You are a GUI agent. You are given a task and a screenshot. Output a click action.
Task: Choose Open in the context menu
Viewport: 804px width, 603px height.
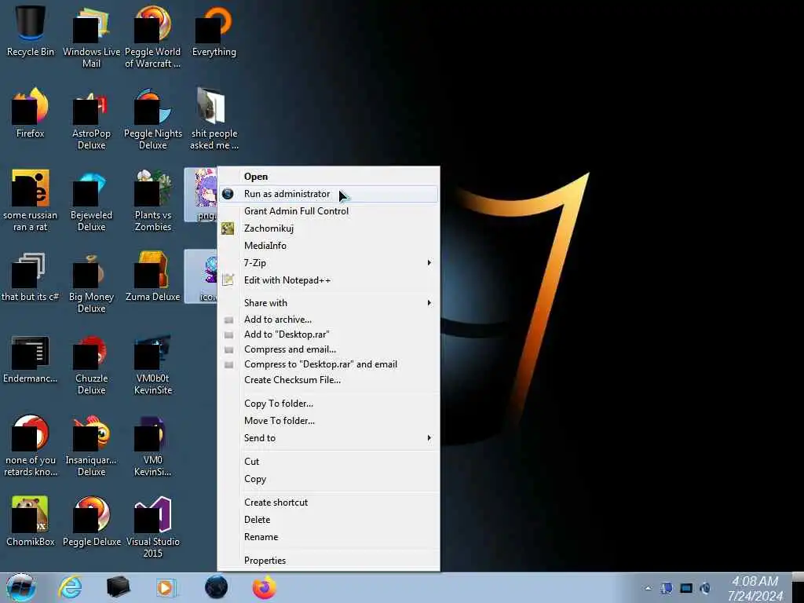(328, 177)
